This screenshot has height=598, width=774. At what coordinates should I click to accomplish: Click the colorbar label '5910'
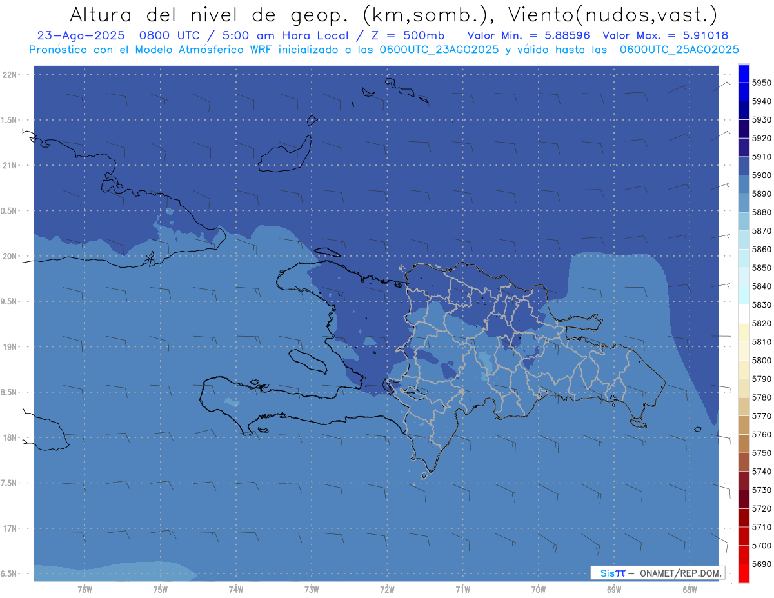[x=761, y=157]
